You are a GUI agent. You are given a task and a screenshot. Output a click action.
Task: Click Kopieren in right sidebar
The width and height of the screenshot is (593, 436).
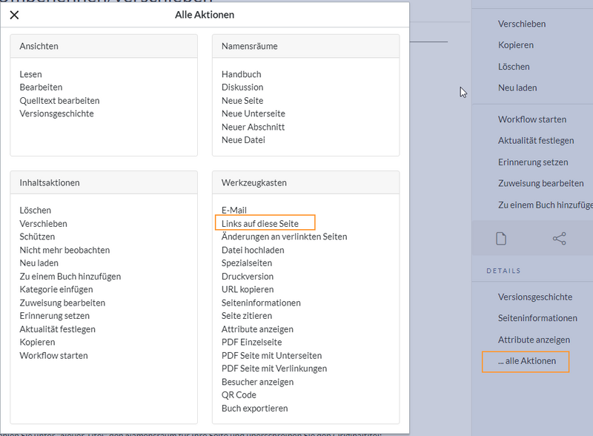pos(515,45)
